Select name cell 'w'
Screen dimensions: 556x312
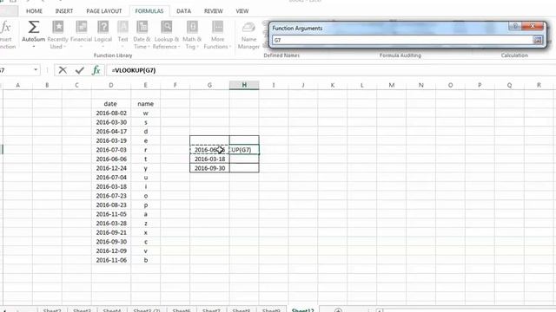(x=145, y=114)
